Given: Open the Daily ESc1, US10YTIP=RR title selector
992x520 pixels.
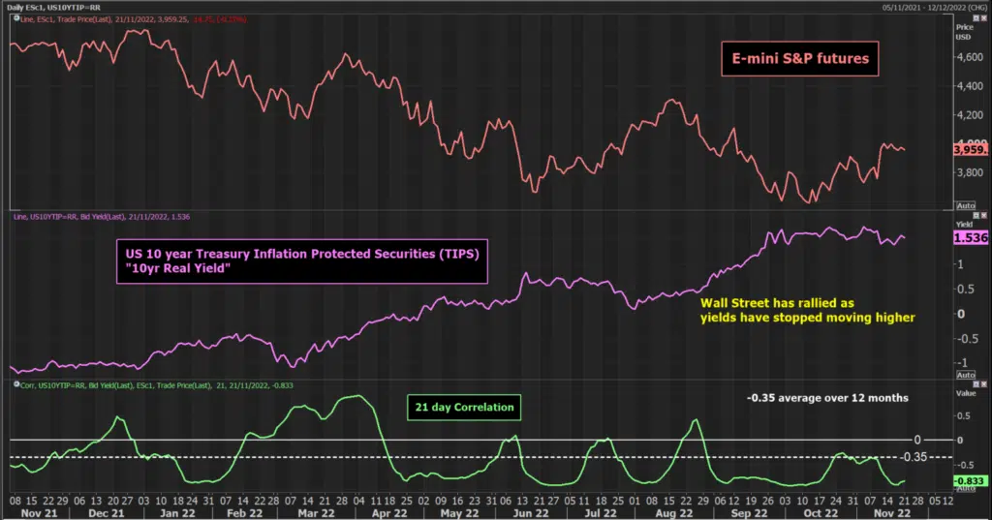Looking at the screenshot, I should pos(53,8).
